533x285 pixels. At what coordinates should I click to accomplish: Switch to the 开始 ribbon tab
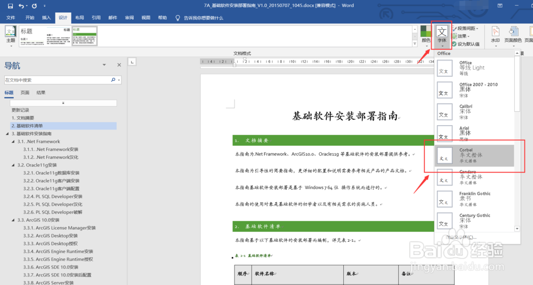click(30, 18)
